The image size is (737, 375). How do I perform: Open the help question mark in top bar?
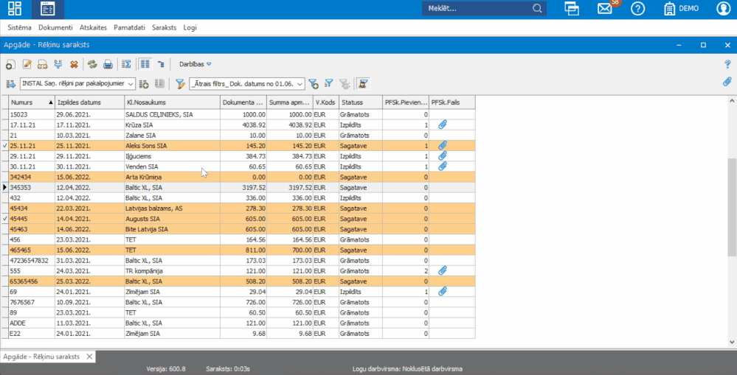pos(637,9)
